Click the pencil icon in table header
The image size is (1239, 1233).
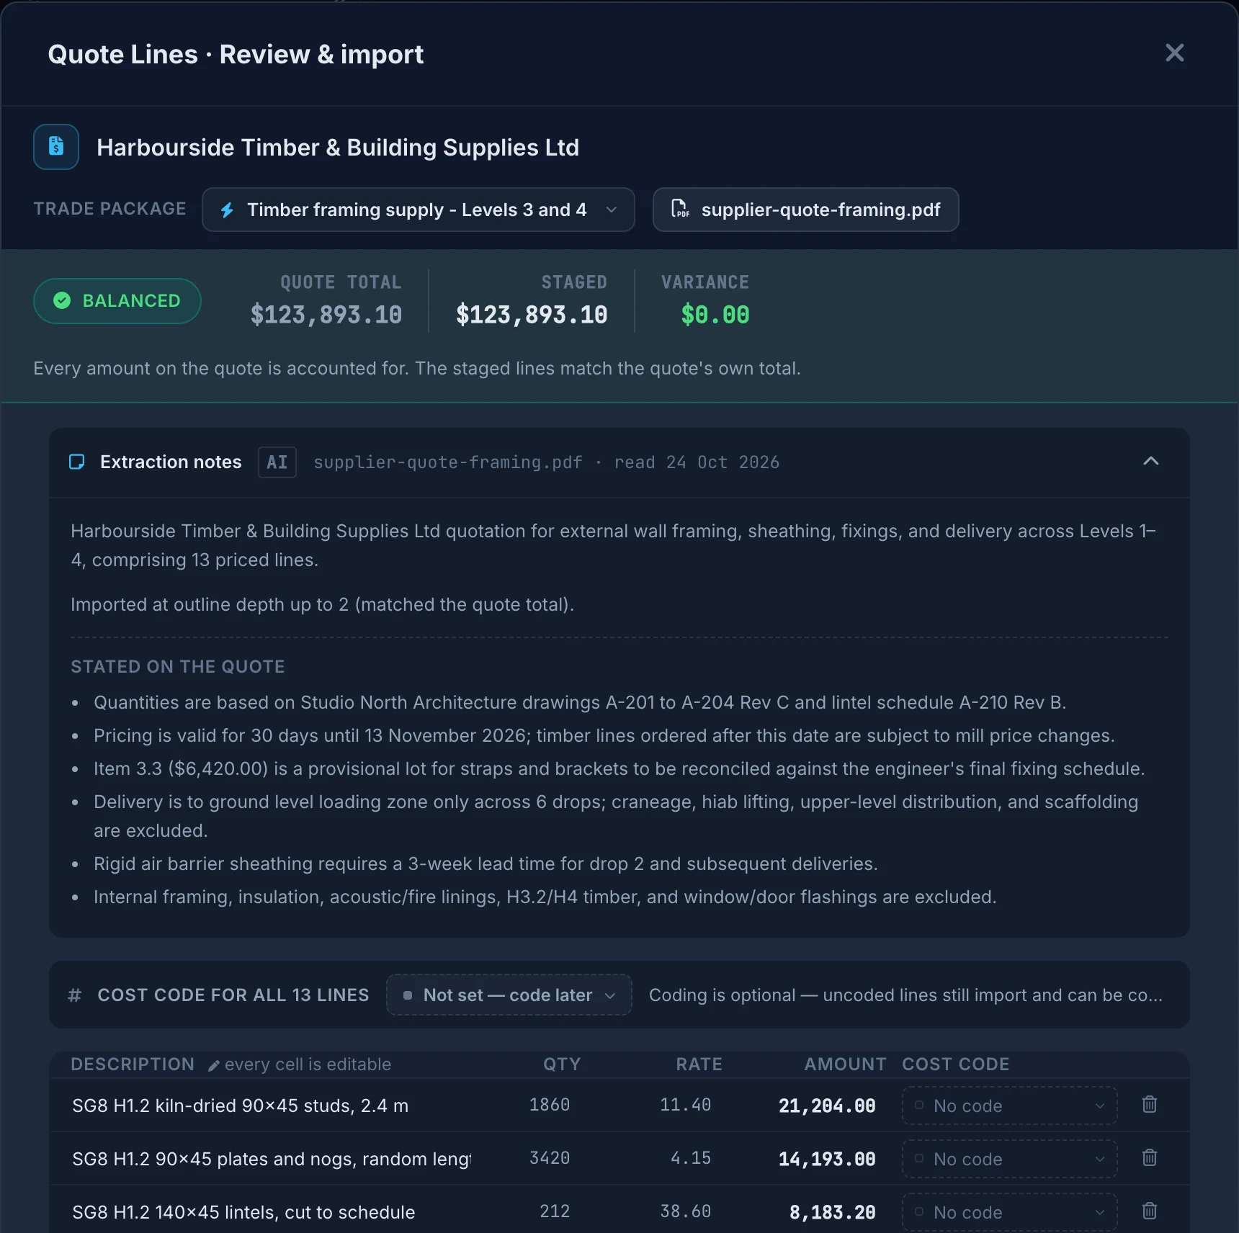(214, 1065)
